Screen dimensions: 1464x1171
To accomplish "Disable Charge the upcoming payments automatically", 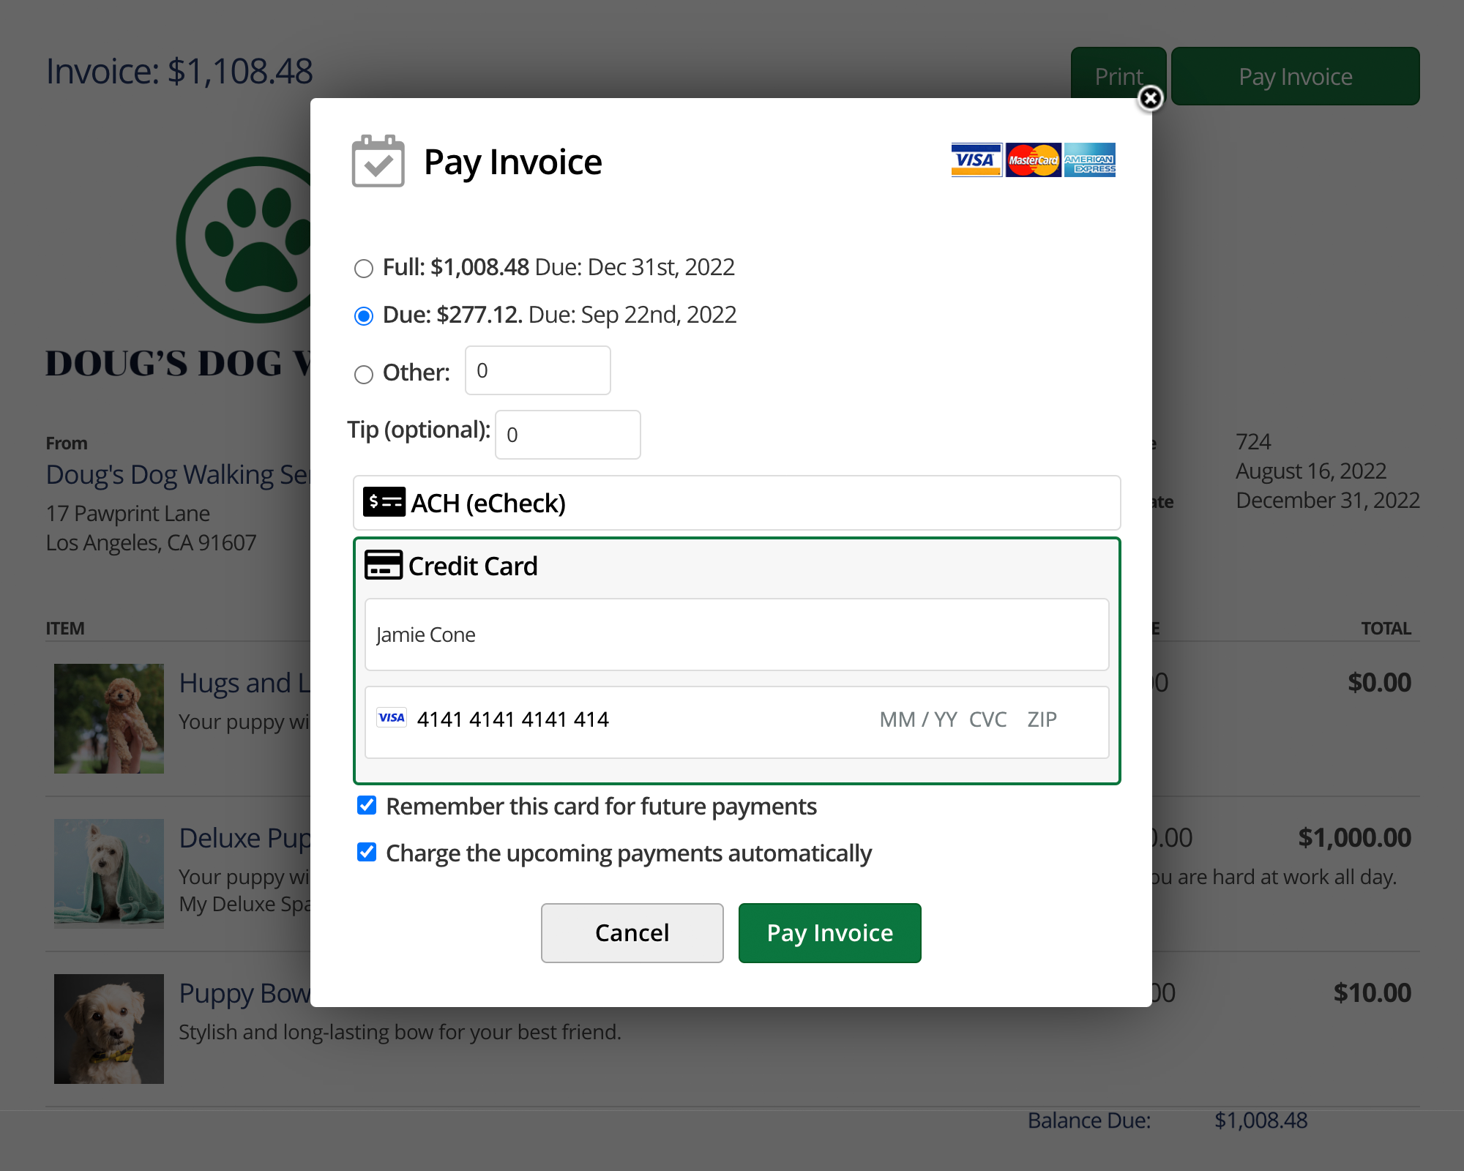I will 367,853.
